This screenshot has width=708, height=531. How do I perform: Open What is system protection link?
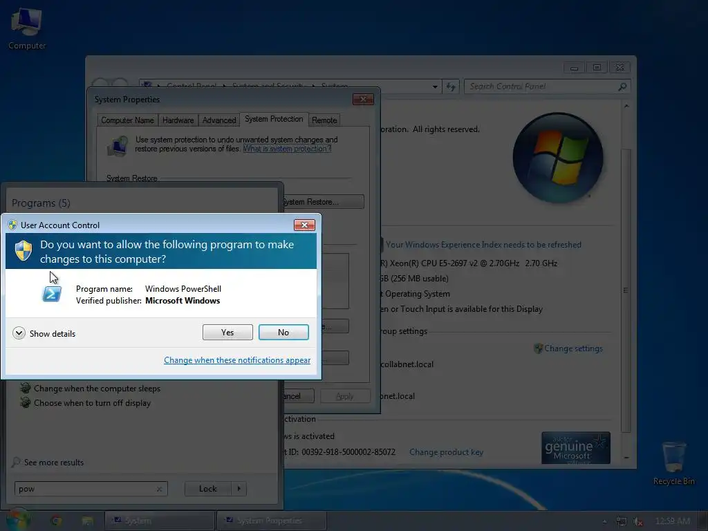287,149
